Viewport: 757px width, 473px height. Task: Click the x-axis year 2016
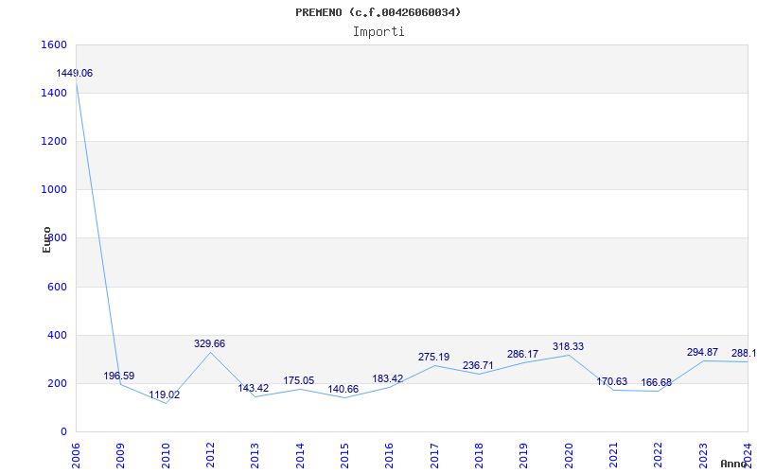coord(390,456)
